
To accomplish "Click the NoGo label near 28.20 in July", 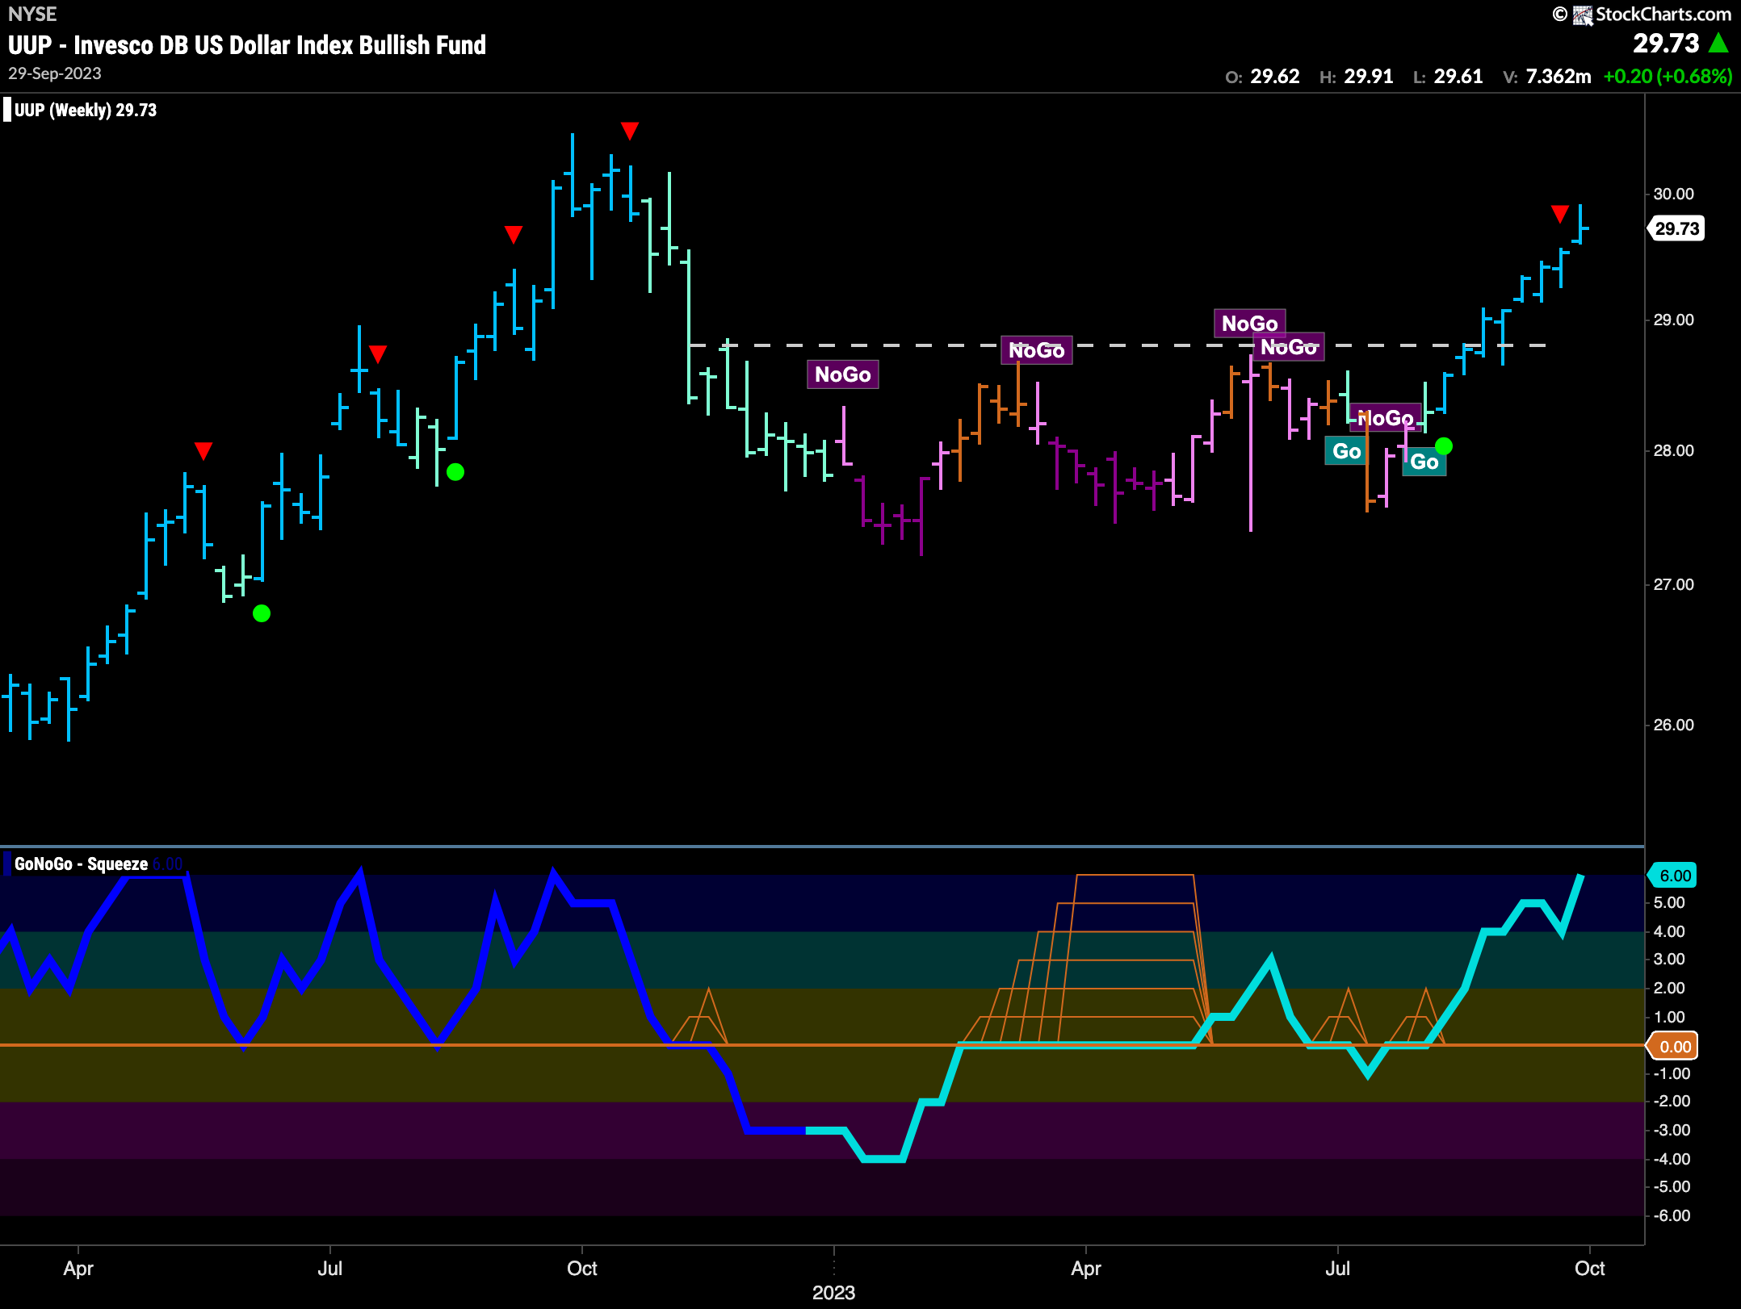I will [x=1386, y=418].
